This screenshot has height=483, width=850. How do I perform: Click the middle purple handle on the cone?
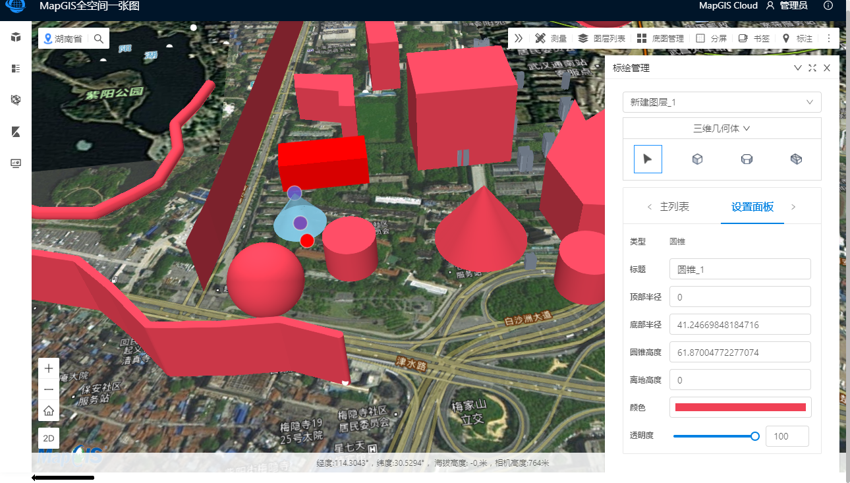point(300,223)
